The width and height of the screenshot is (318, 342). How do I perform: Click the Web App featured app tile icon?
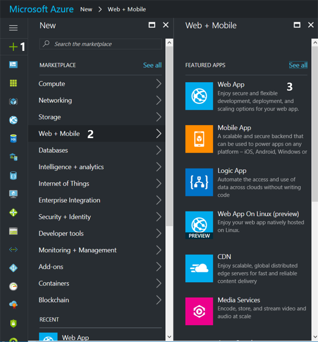(x=199, y=96)
